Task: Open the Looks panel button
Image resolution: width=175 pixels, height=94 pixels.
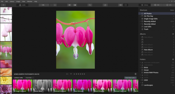Action: point(22,5)
